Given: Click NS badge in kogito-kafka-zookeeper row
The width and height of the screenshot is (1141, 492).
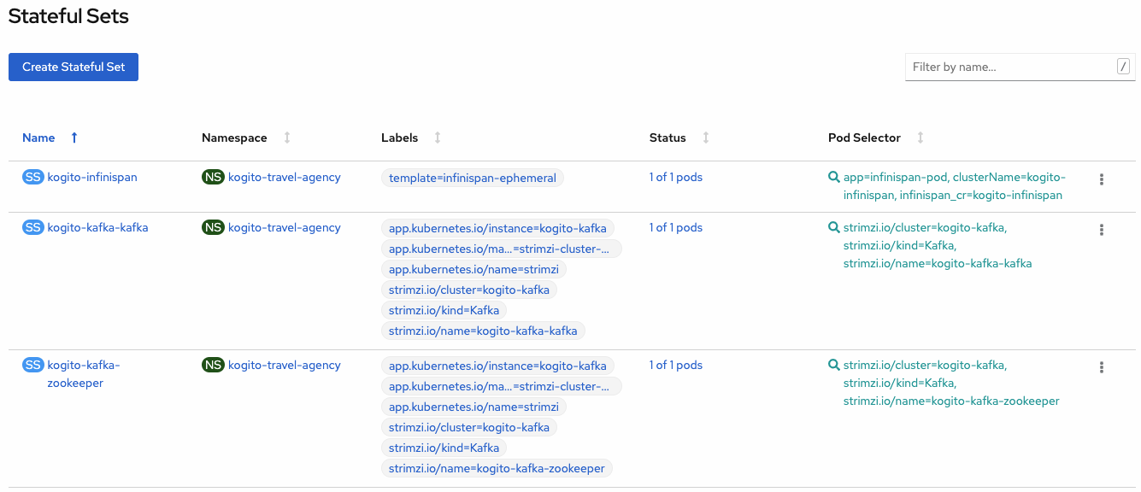Looking at the screenshot, I should click(x=213, y=365).
